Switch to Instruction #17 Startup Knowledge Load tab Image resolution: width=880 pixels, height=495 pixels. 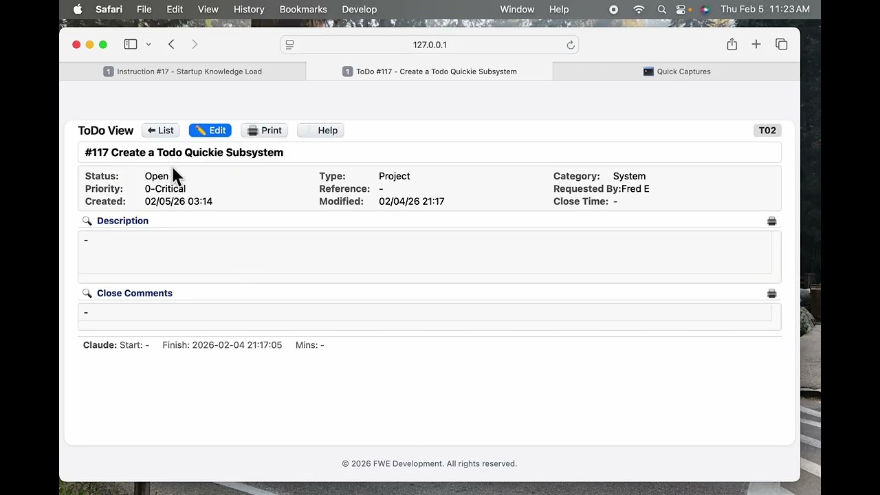pos(182,71)
